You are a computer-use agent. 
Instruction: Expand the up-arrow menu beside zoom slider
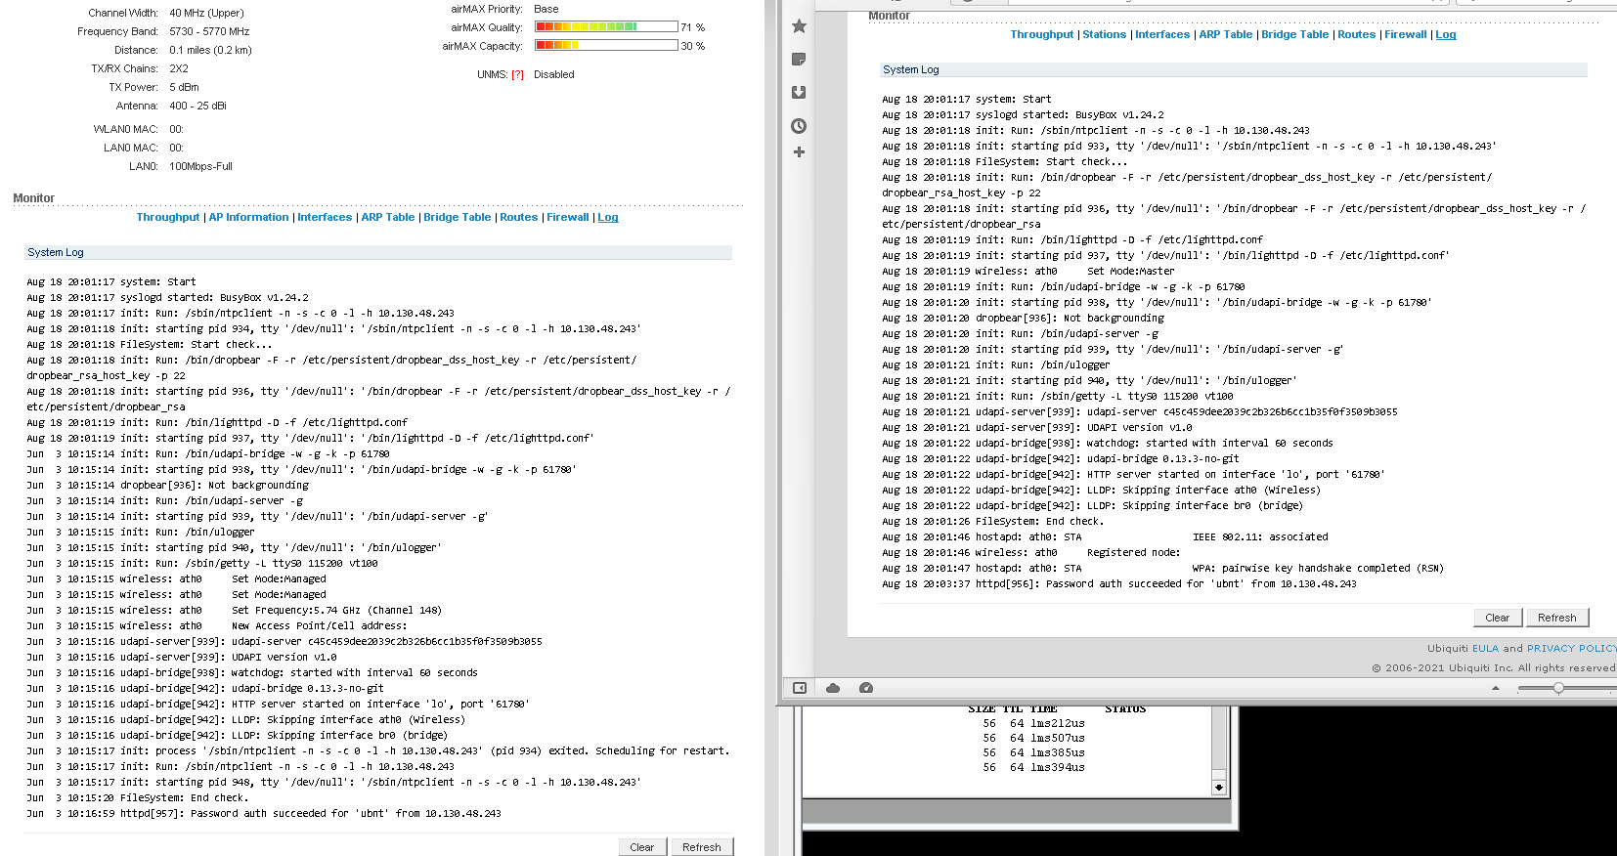click(x=1495, y=688)
